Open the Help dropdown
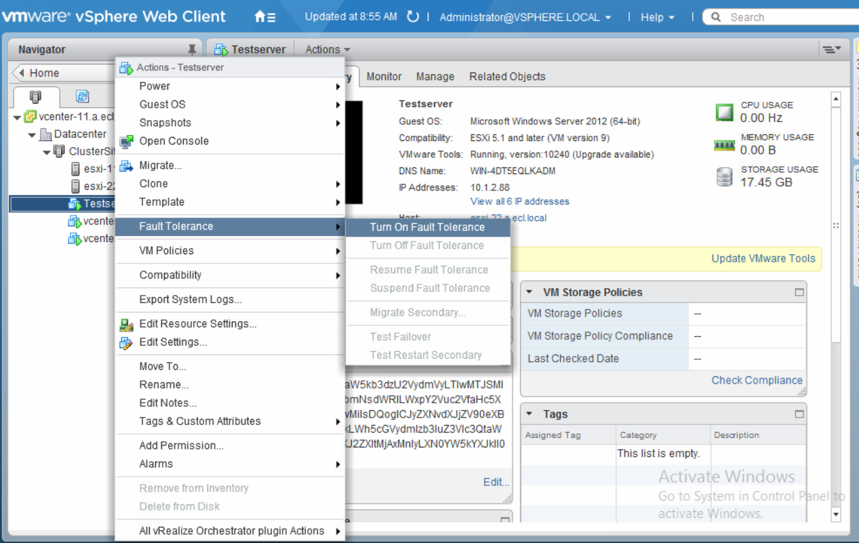This screenshot has width=859, height=543. [x=658, y=18]
